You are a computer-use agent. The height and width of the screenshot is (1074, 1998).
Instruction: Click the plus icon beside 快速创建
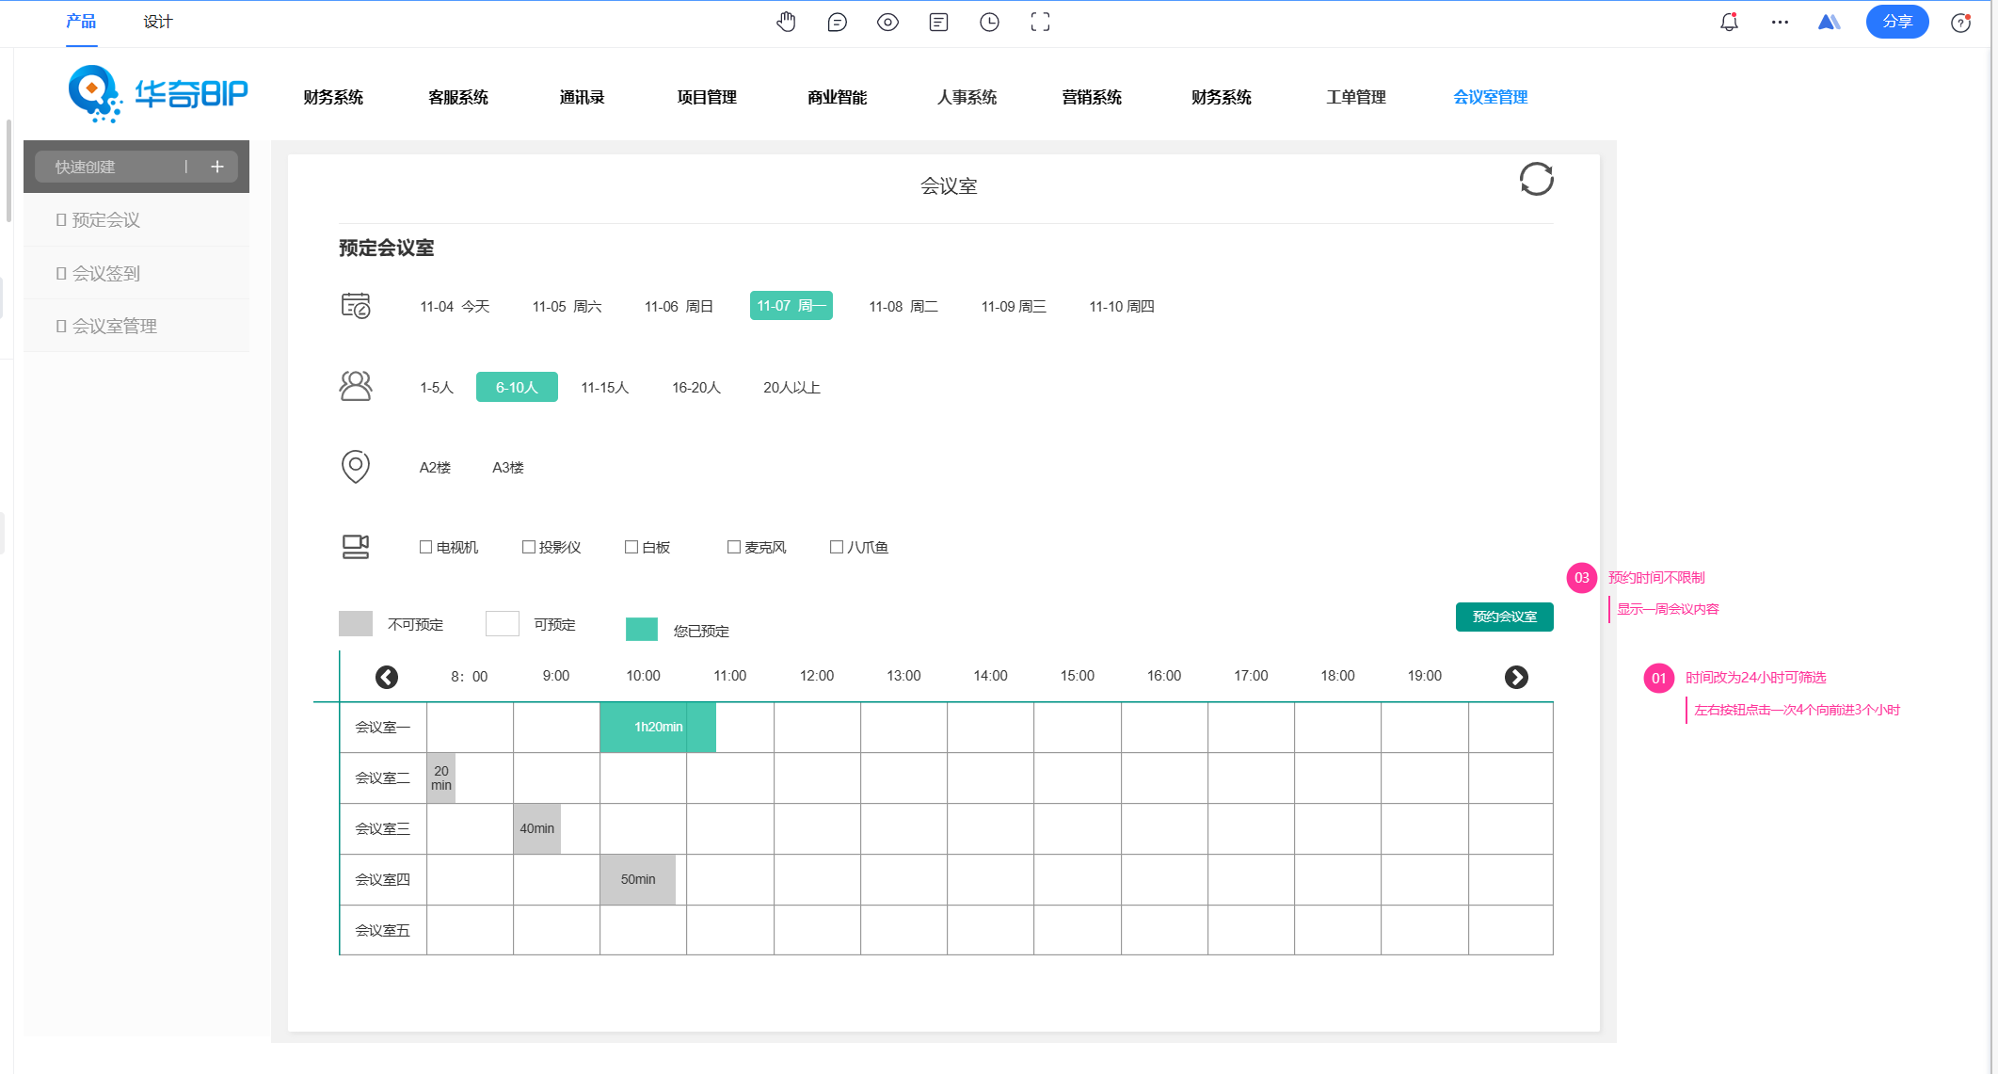(217, 167)
